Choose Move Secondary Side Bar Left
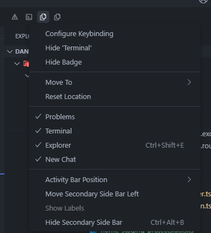This screenshot has width=211, height=233. tap(115, 194)
